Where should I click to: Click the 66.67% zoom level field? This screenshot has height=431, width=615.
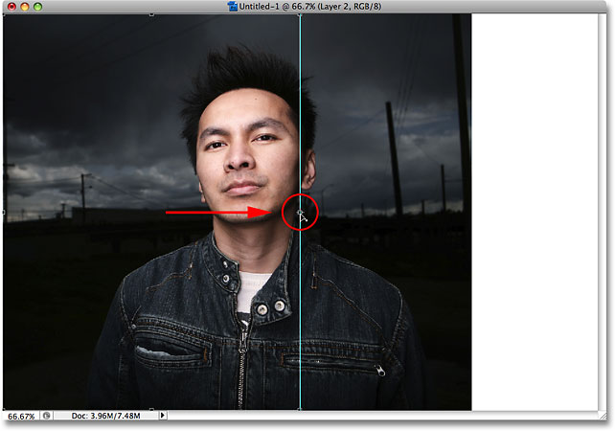[x=21, y=416]
